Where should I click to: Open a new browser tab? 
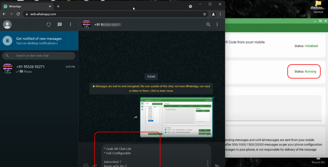click(x=58, y=6)
